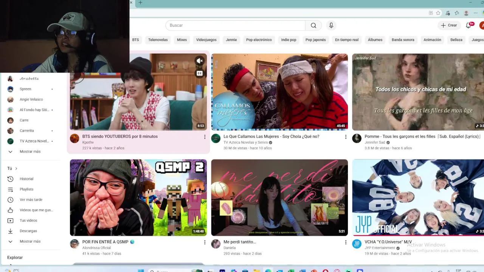Open the notifications bell
Screen dimensions: 484x272
click(x=469, y=25)
